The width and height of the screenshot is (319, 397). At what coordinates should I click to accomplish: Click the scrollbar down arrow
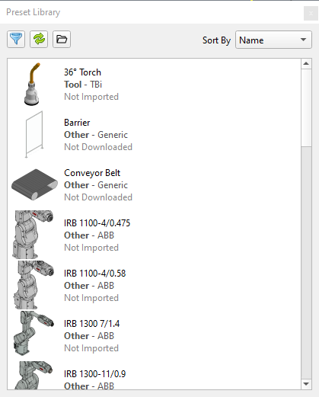306,384
